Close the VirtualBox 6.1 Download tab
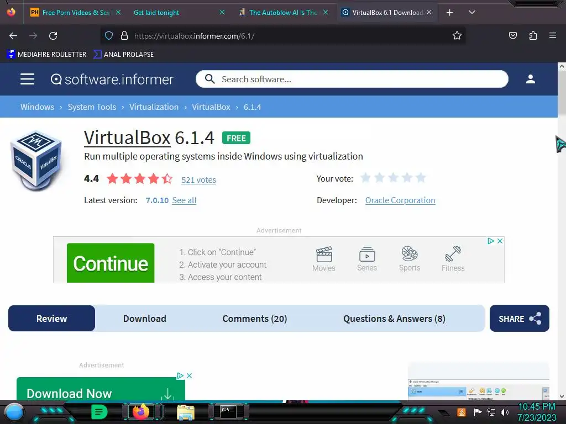The height and width of the screenshot is (424, 566). 429,12
